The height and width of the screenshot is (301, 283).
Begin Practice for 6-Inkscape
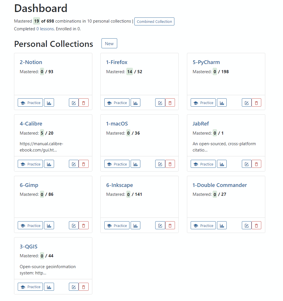[x=117, y=225]
